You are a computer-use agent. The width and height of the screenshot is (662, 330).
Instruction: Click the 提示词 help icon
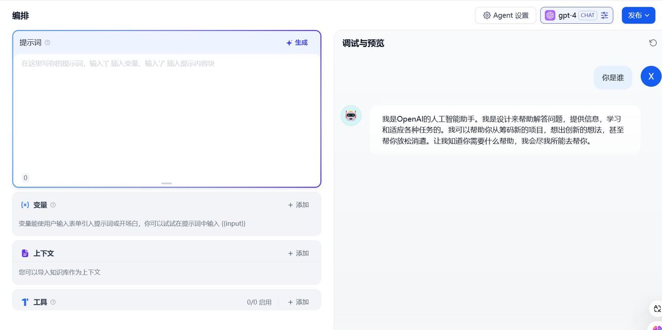(x=47, y=42)
